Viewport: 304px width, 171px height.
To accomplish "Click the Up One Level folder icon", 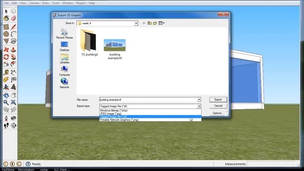I will click(x=150, y=23).
